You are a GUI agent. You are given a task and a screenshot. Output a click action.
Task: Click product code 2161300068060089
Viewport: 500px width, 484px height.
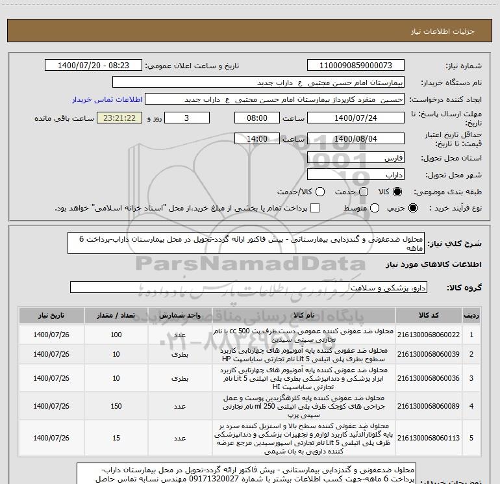(429, 406)
